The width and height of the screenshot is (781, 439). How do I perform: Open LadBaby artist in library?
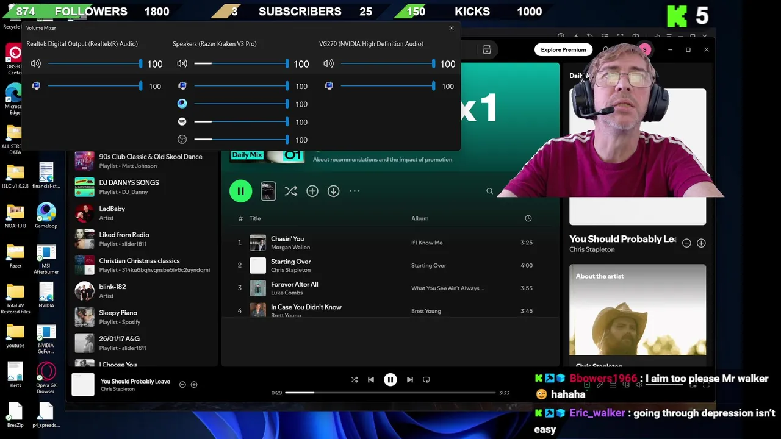[x=143, y=213]
